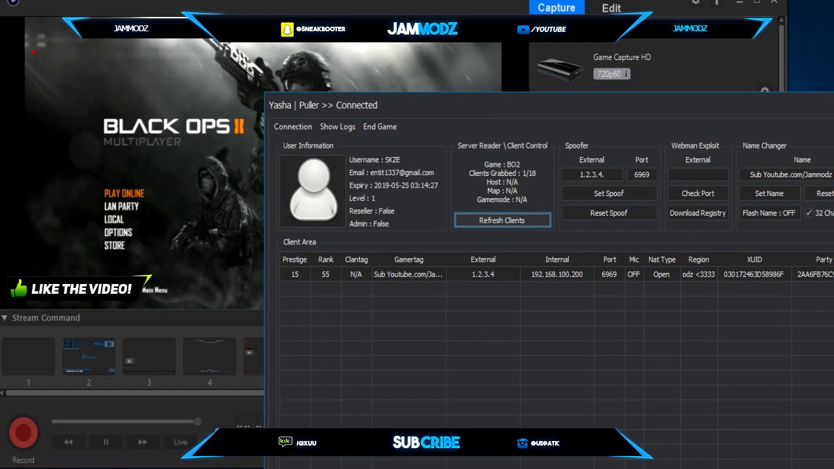
Task: Click the Reset Spoof button
Action: (609, 213)
